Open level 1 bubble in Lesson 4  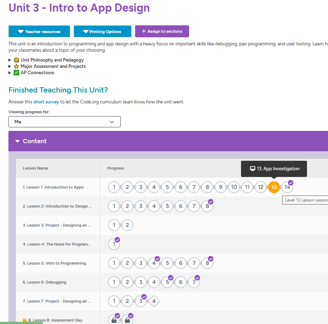(114, 244)
